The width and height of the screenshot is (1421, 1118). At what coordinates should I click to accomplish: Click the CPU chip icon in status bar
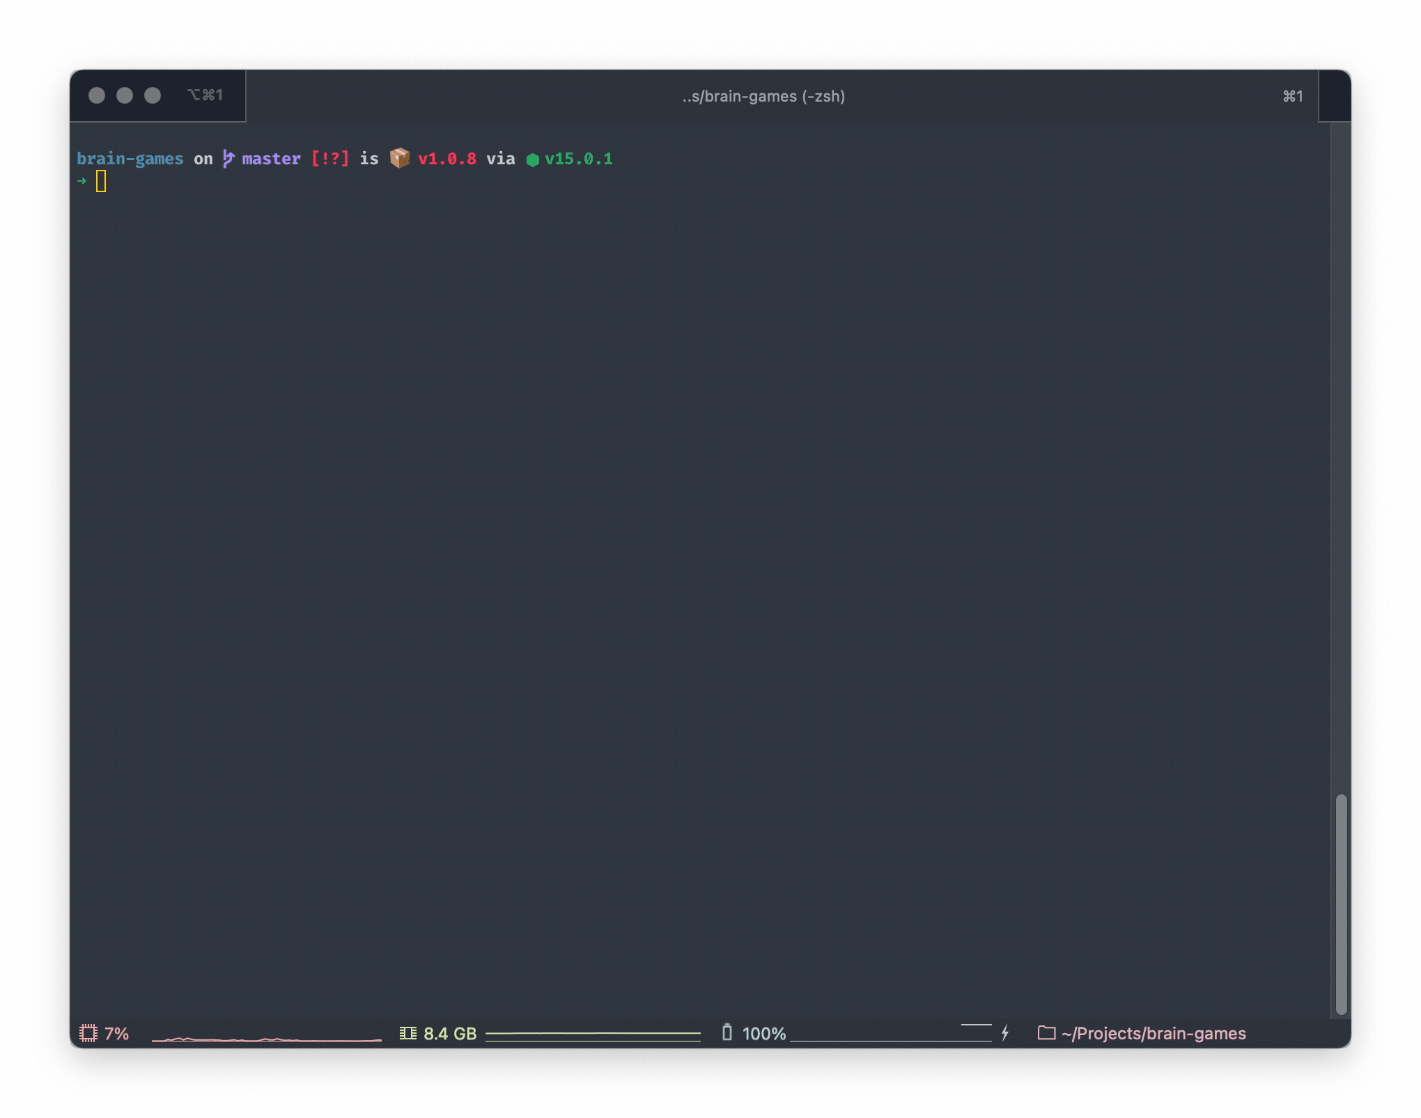[x=88, y=1033]
